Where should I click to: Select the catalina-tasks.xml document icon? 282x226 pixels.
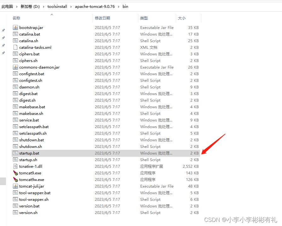click(15, 48)
